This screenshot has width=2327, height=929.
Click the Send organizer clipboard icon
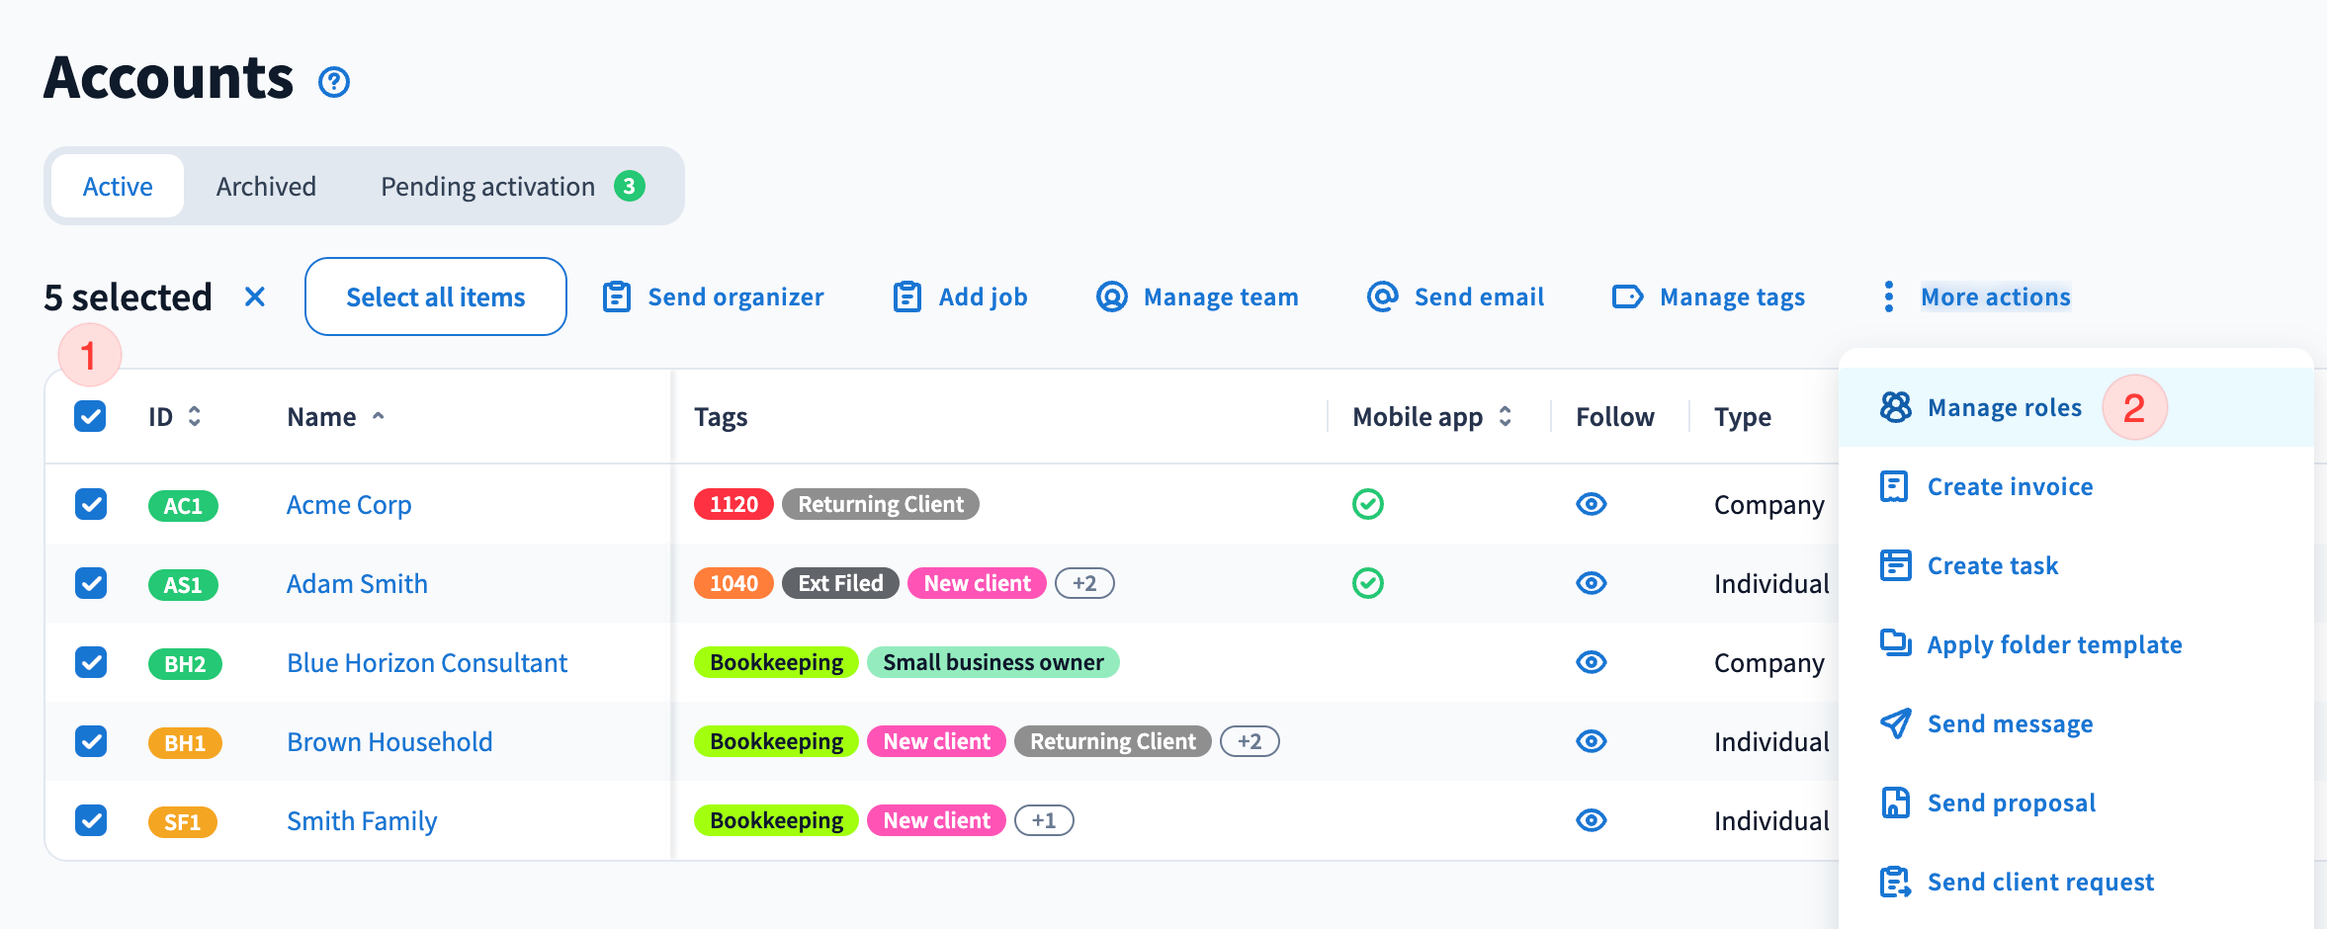(x=617, y=296)
